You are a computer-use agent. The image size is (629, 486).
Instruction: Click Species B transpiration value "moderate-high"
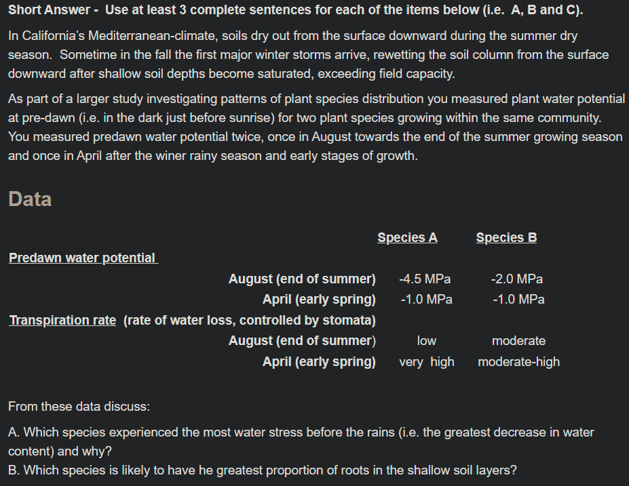518,362
